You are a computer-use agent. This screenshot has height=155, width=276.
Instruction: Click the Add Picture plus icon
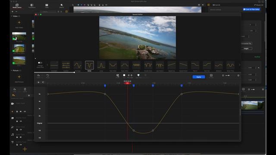pos(19,77)
